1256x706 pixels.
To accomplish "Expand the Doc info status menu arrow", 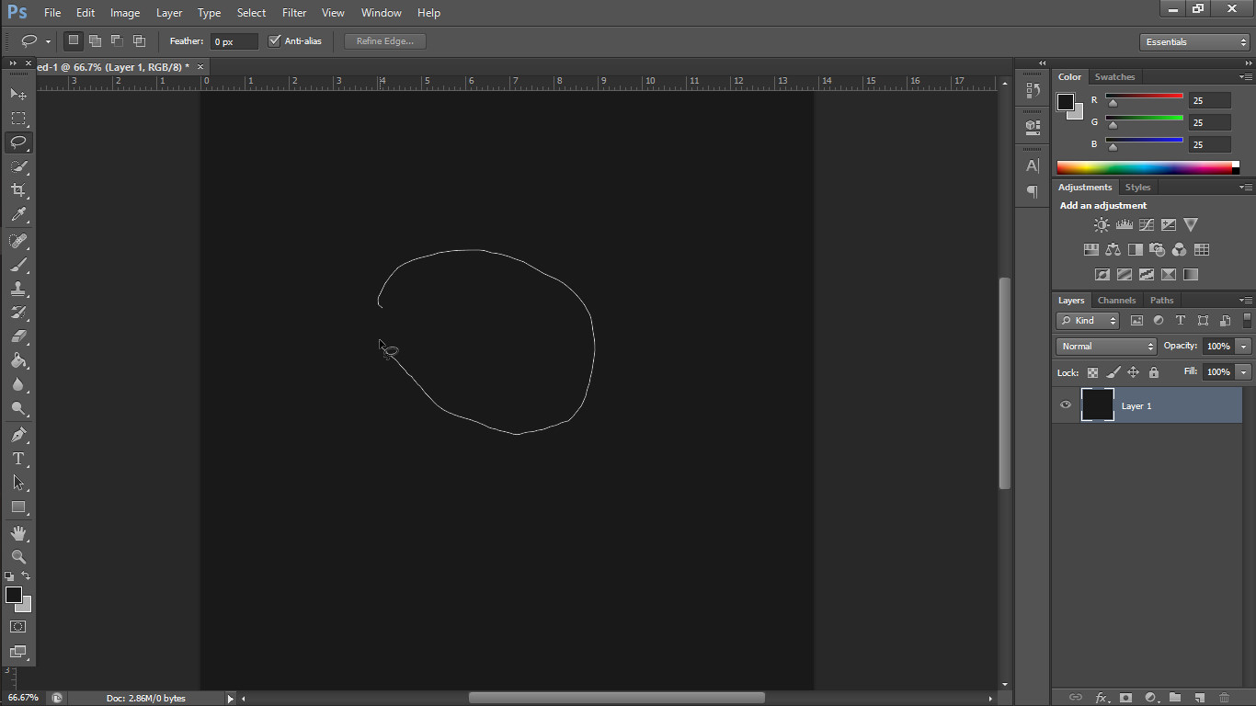I will tap(230, 699).
